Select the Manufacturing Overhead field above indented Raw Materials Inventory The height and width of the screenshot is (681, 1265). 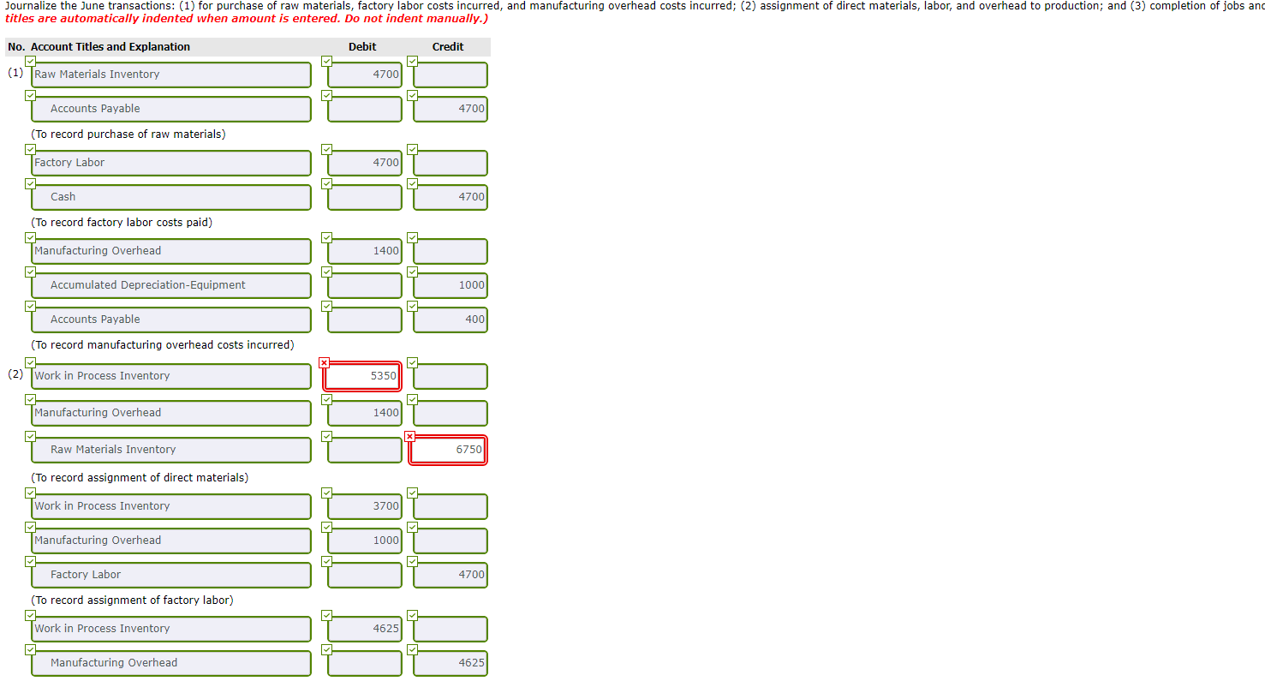pos(171,413)
